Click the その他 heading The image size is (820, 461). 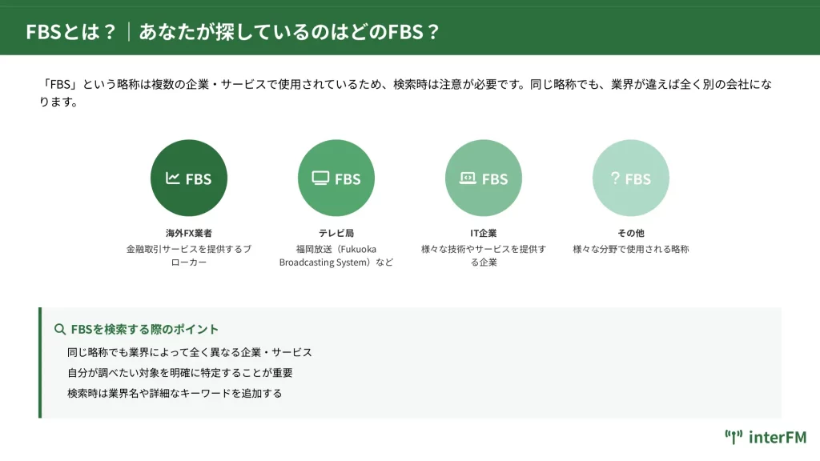click(x=630, y=233)
